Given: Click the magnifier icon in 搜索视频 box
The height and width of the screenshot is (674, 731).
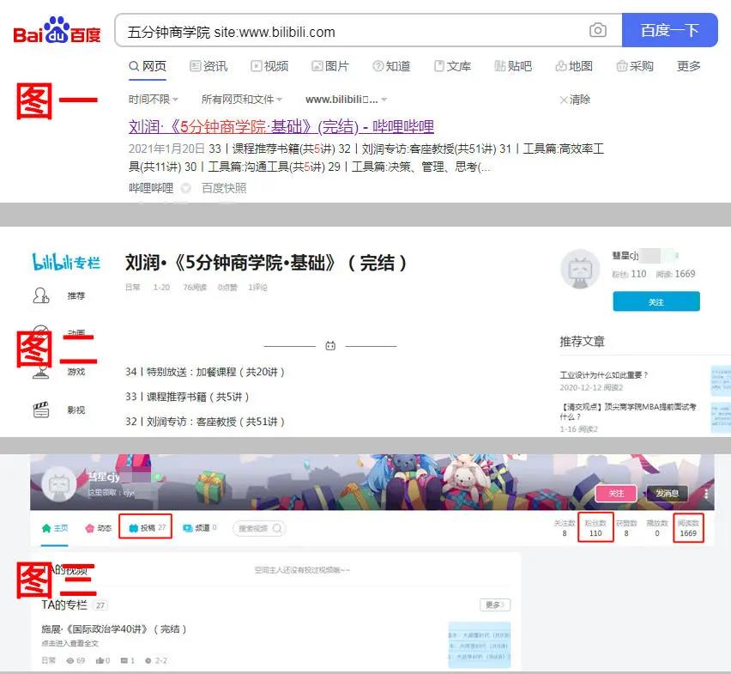Looking at the screenshot, I should [x=277, y=529].
